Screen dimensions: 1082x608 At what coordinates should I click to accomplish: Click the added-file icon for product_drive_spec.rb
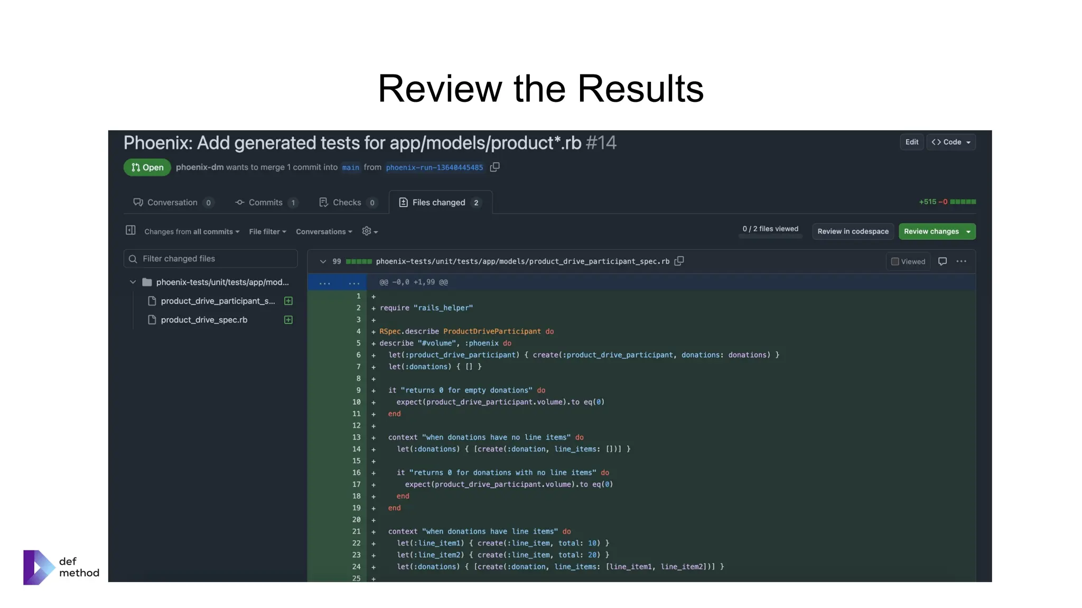pyautogui.click(x=288, y=320)
